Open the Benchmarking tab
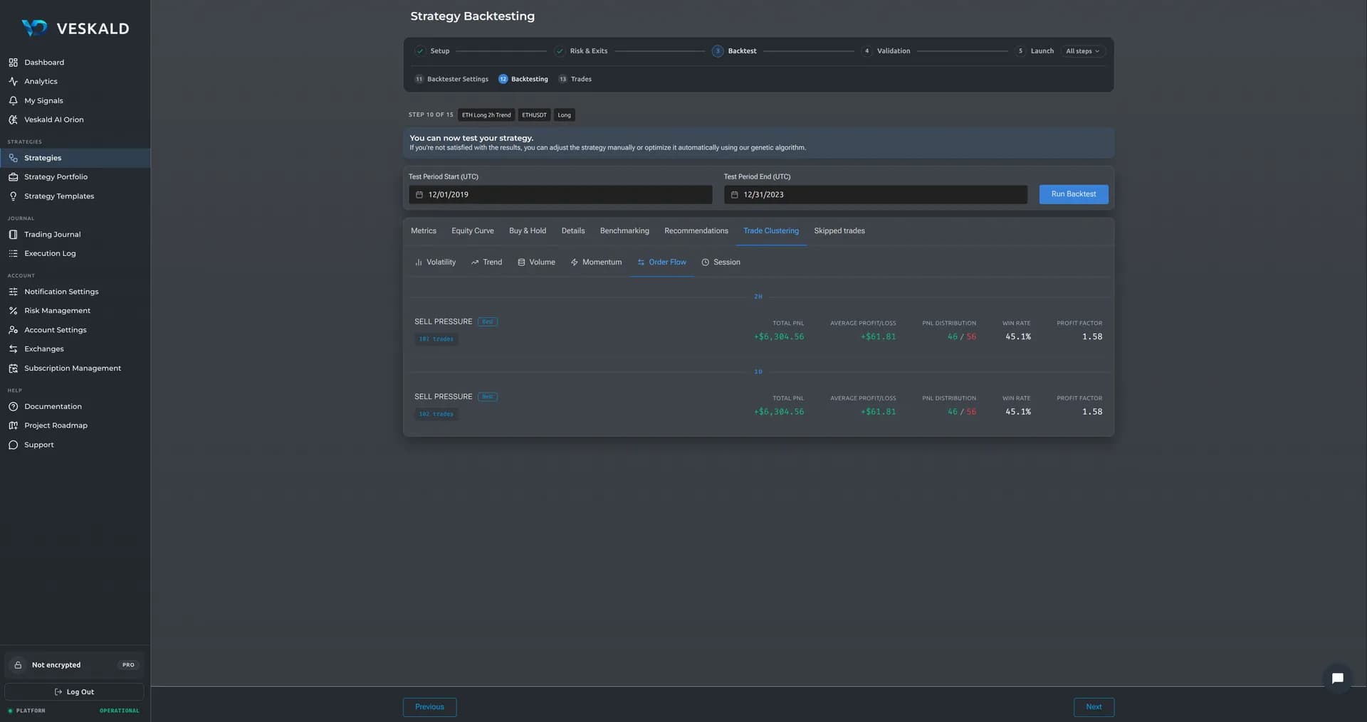Image resolution: width=1367 pixels, height=722 pixels. click(x=624, y=231)
